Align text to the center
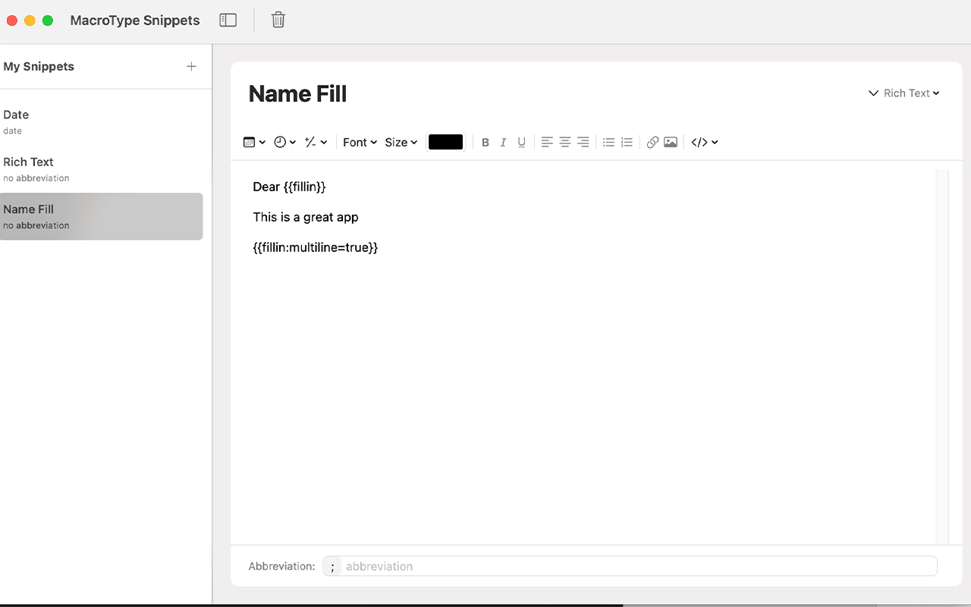This screenshot has width=971, height=607. tap(564, 142)
